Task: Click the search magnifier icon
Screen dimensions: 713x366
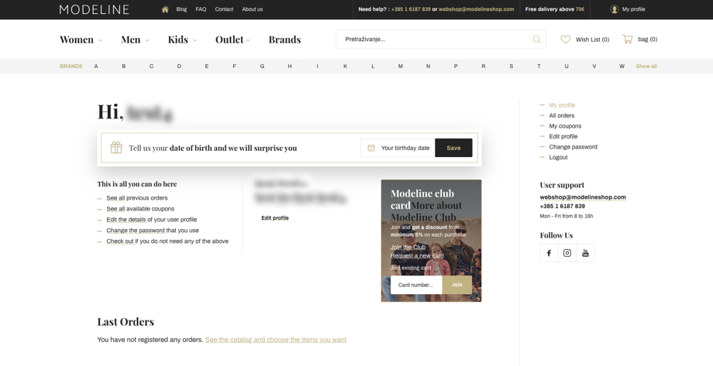Action: pos(536,39)
